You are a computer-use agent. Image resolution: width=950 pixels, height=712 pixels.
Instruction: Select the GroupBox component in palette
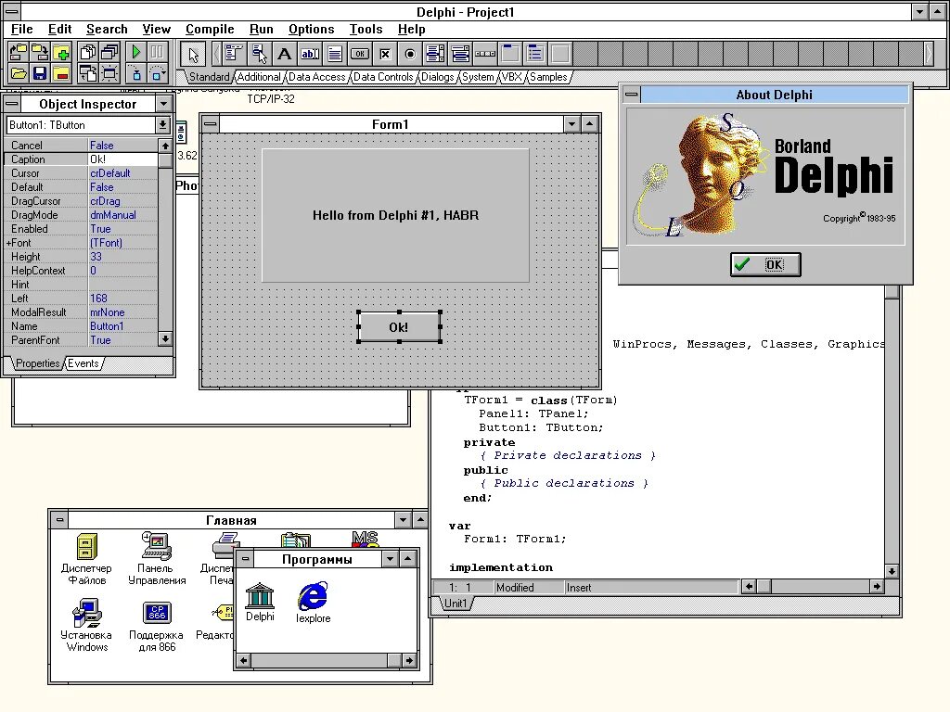coord(511,55)
